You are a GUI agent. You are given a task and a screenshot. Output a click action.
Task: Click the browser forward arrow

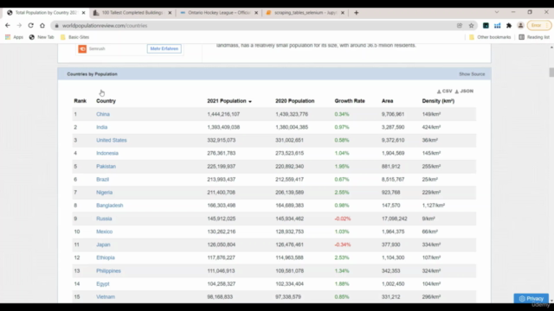pyautogui.click(x=19, y=25)
